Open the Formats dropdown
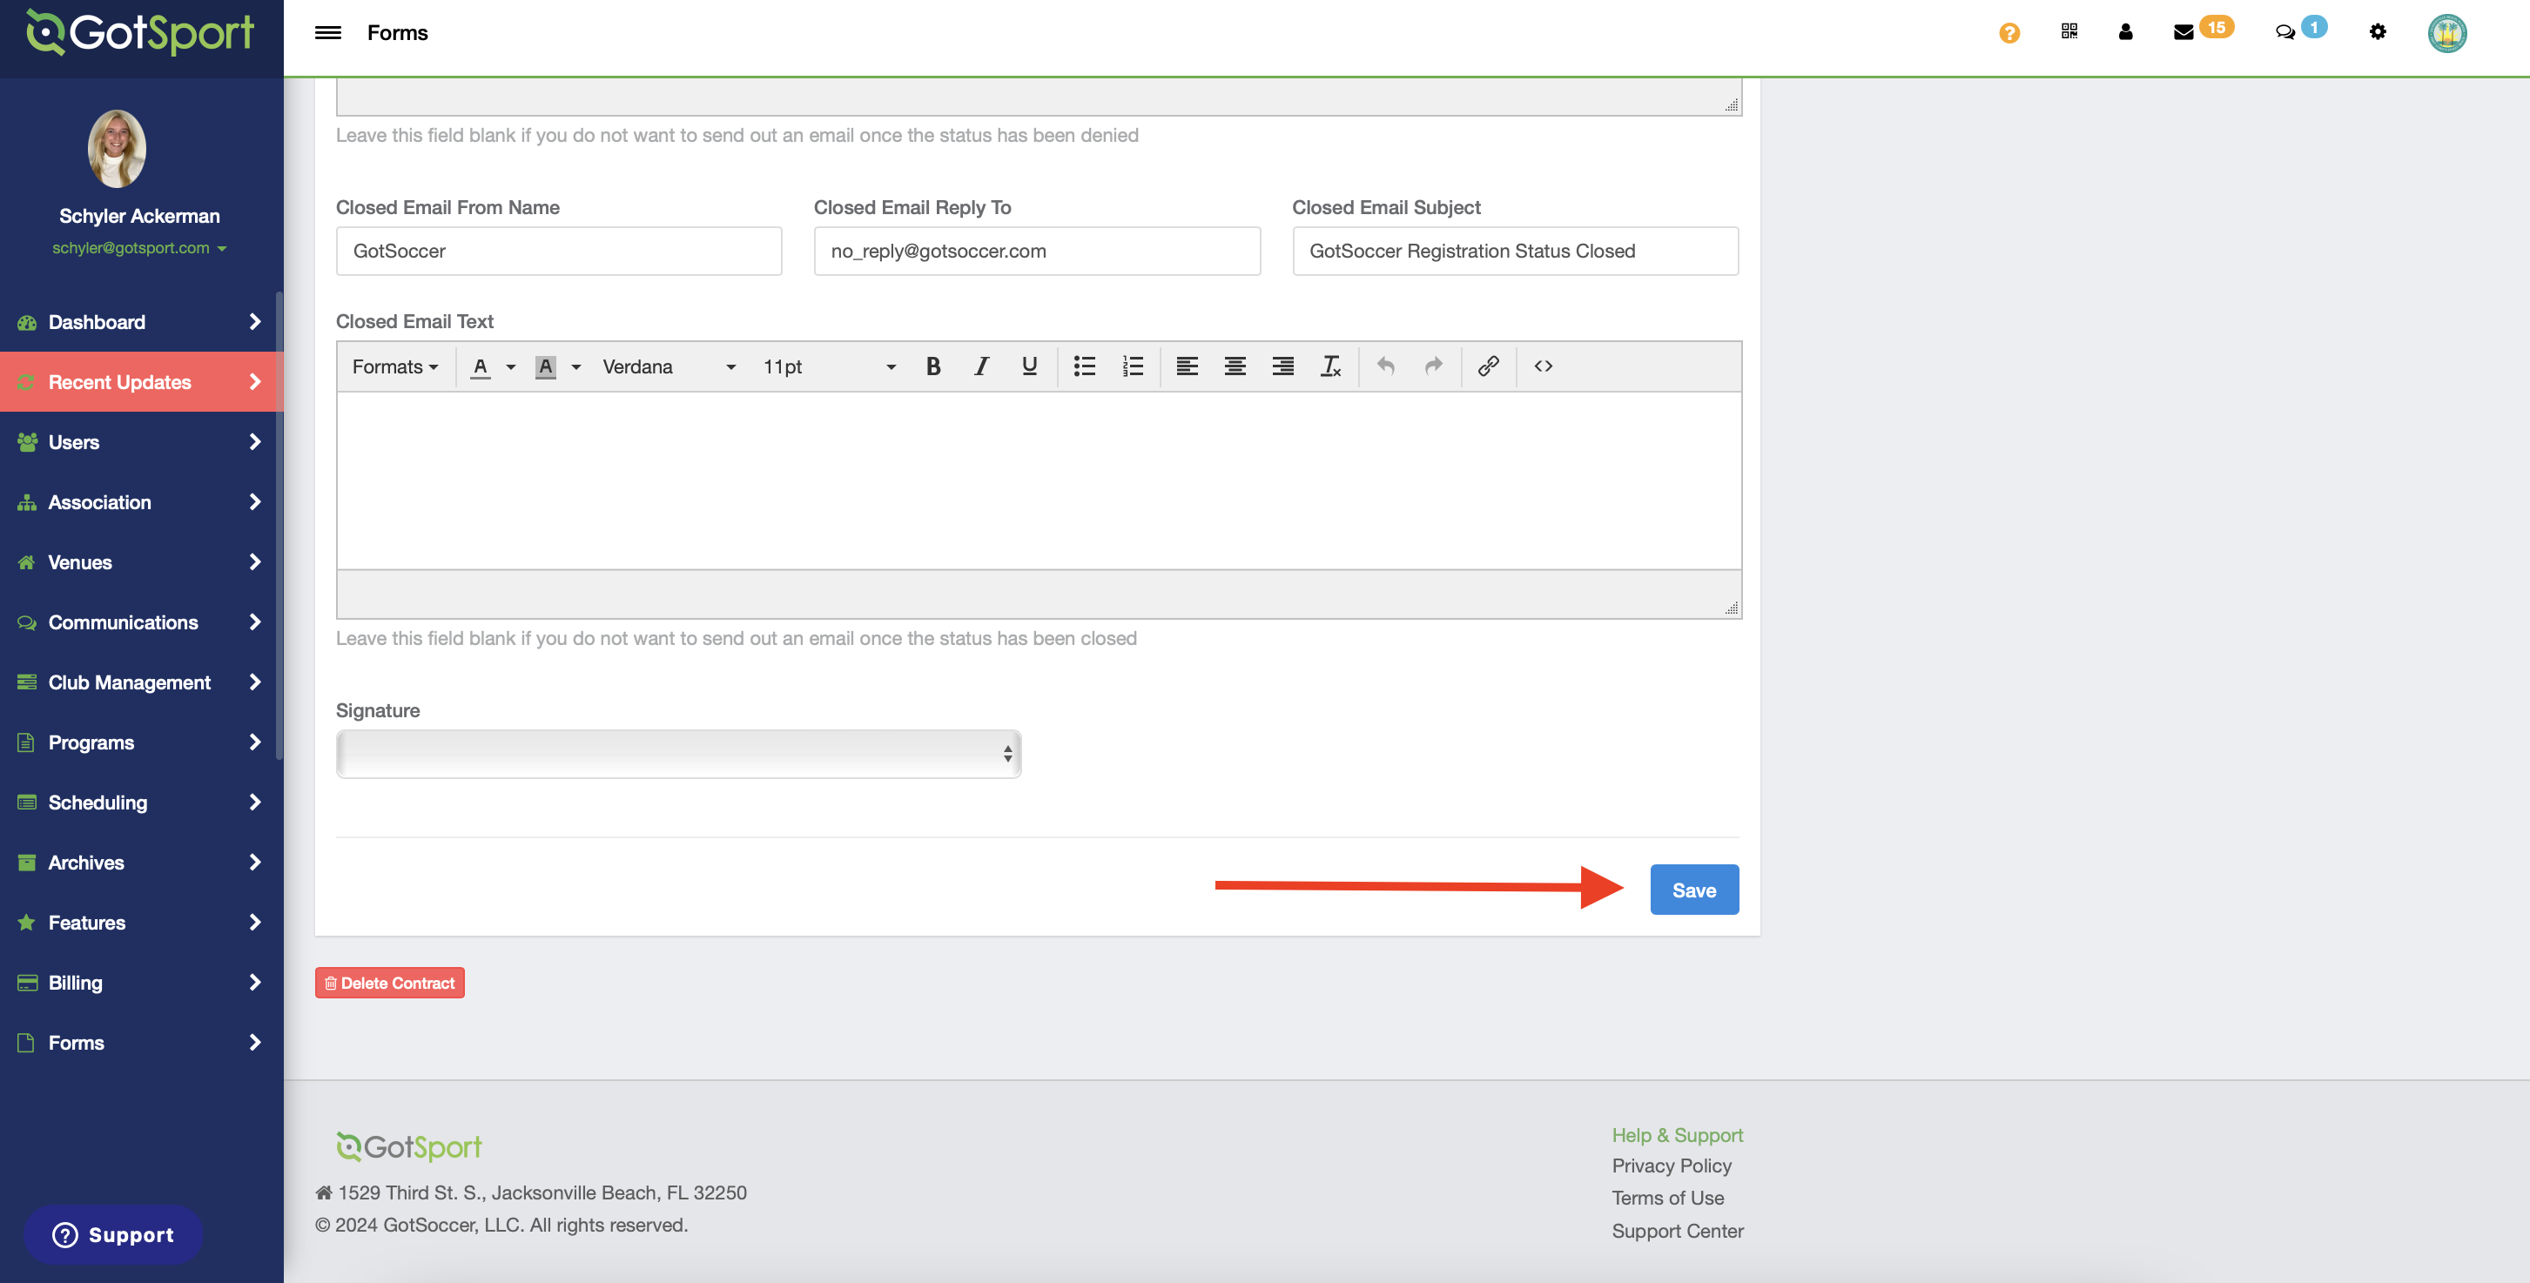This screenshot has height=1283, width=2530. click(x=394, y=366)
